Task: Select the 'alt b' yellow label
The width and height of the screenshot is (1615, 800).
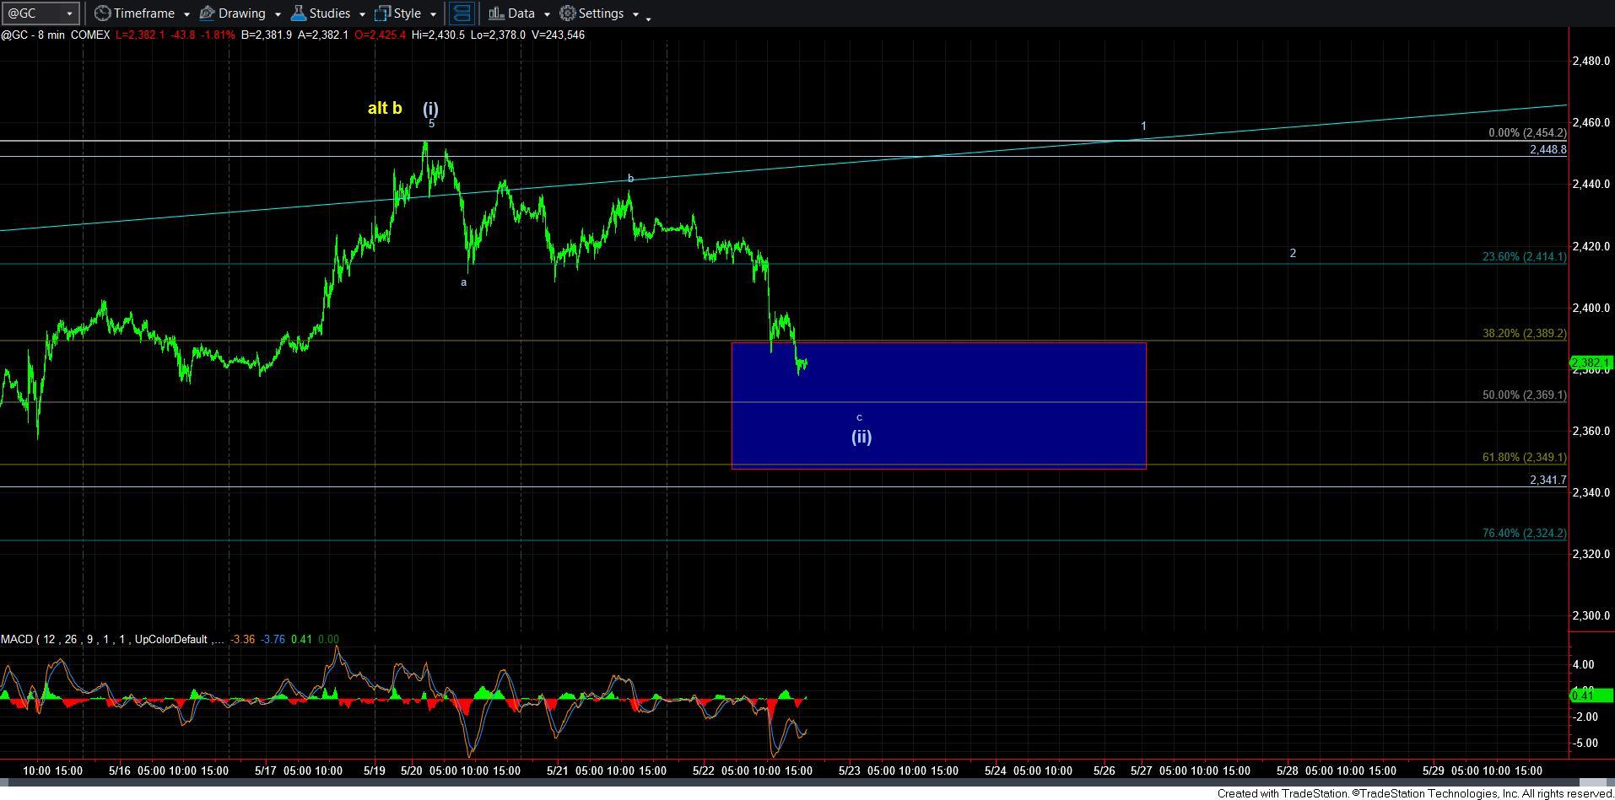Action: point(385,108)
